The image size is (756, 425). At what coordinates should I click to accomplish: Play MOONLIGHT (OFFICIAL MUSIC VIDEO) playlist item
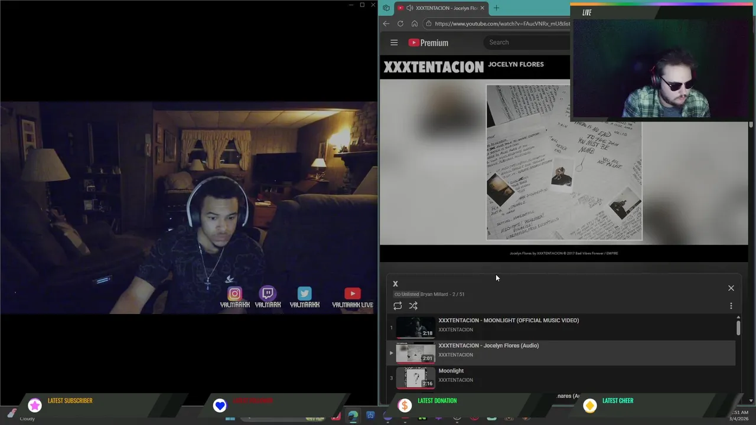561,326
